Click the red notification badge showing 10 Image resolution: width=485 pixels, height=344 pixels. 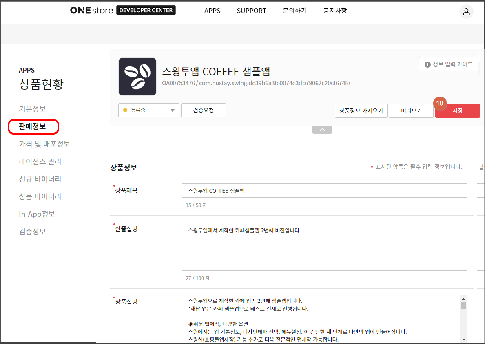click(440, 104)
